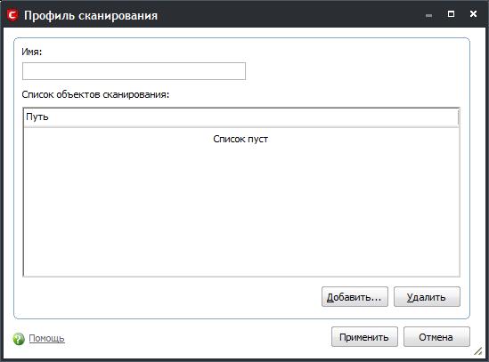Click the Путь column header
This screenshot has height=362, width=489.
coord(240,117)
